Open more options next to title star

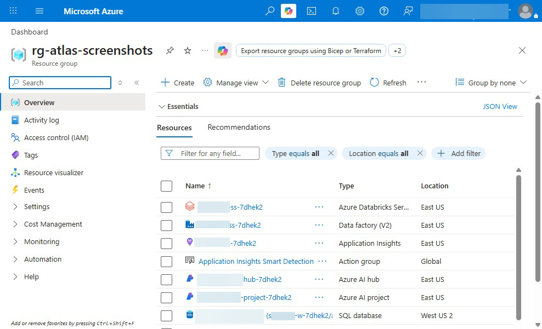coord(205,51)
